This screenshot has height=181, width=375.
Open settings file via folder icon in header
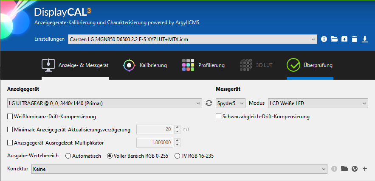pos(334,39)
